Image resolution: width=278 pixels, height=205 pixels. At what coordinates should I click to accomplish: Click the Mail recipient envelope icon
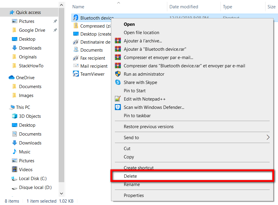pos(75,66)
